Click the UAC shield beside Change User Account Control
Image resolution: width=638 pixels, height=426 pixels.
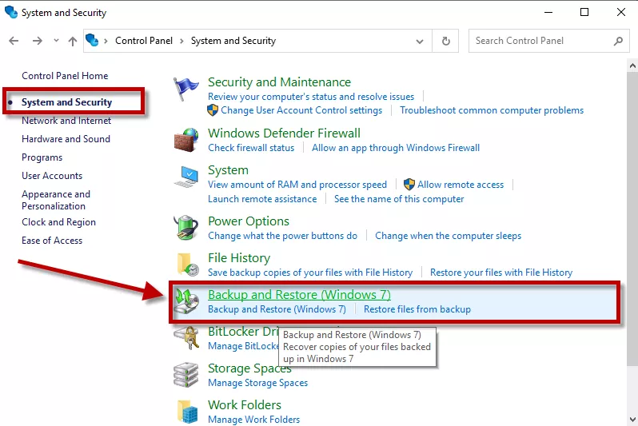pos(213,110)
